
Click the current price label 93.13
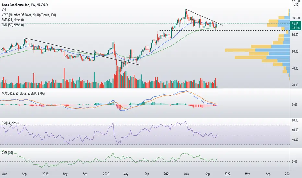pyautogui.click(x=295, y=24)
